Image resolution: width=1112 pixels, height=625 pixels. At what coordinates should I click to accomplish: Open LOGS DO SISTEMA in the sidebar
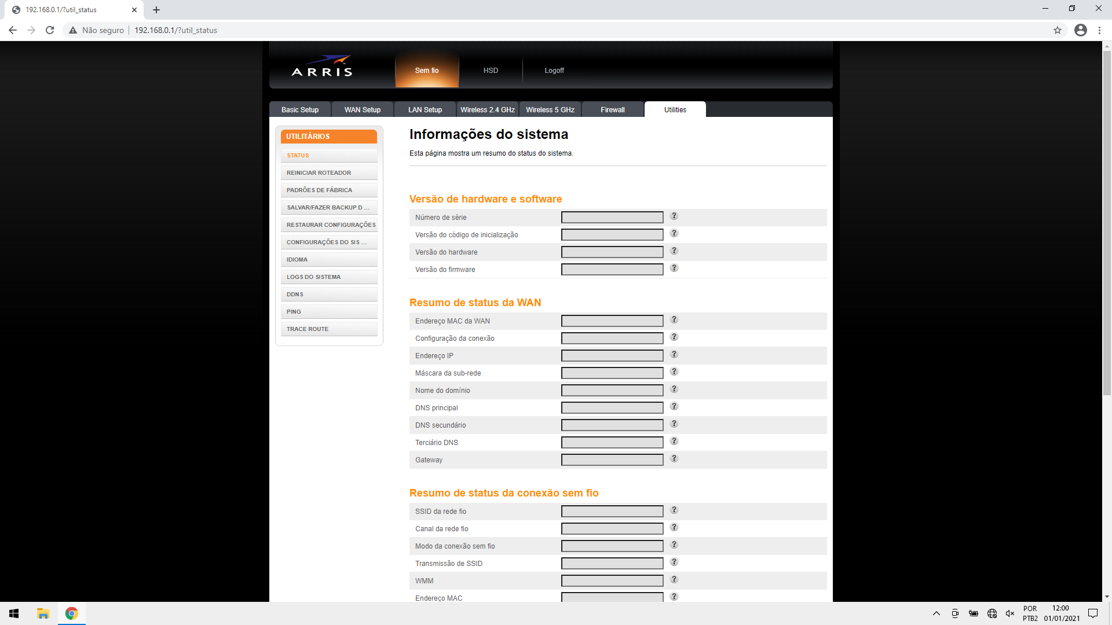point(329,277)
